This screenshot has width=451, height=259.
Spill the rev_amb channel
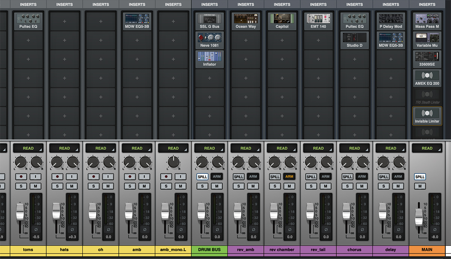click(x=239, y=177)
